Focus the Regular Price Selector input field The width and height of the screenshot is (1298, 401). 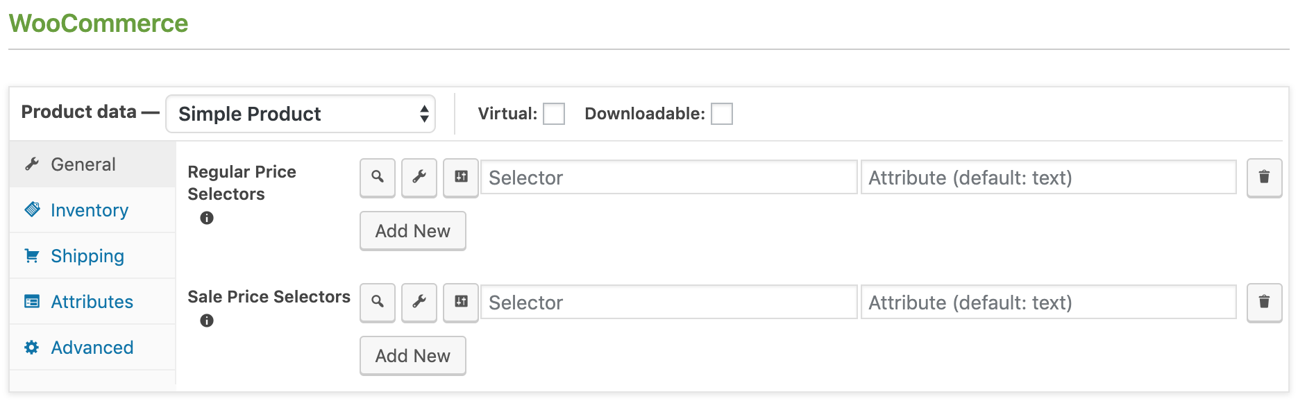(669, 178)
